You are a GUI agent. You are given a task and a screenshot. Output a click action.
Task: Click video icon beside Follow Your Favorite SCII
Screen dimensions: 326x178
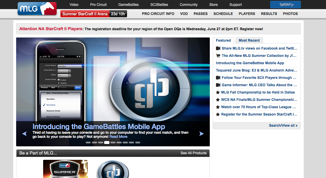point(218,78)
